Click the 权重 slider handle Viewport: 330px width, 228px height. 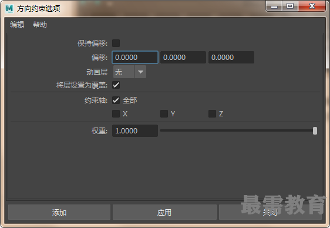point(315,130)
